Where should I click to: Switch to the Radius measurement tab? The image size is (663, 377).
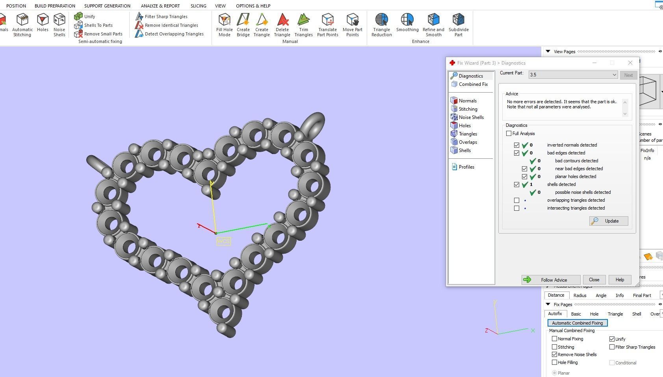[579, 295]
